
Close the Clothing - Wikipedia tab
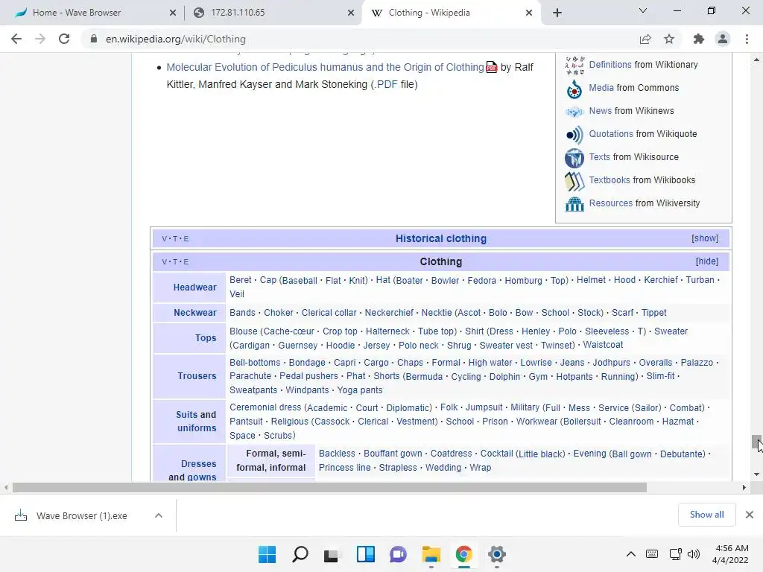point(529,13)
